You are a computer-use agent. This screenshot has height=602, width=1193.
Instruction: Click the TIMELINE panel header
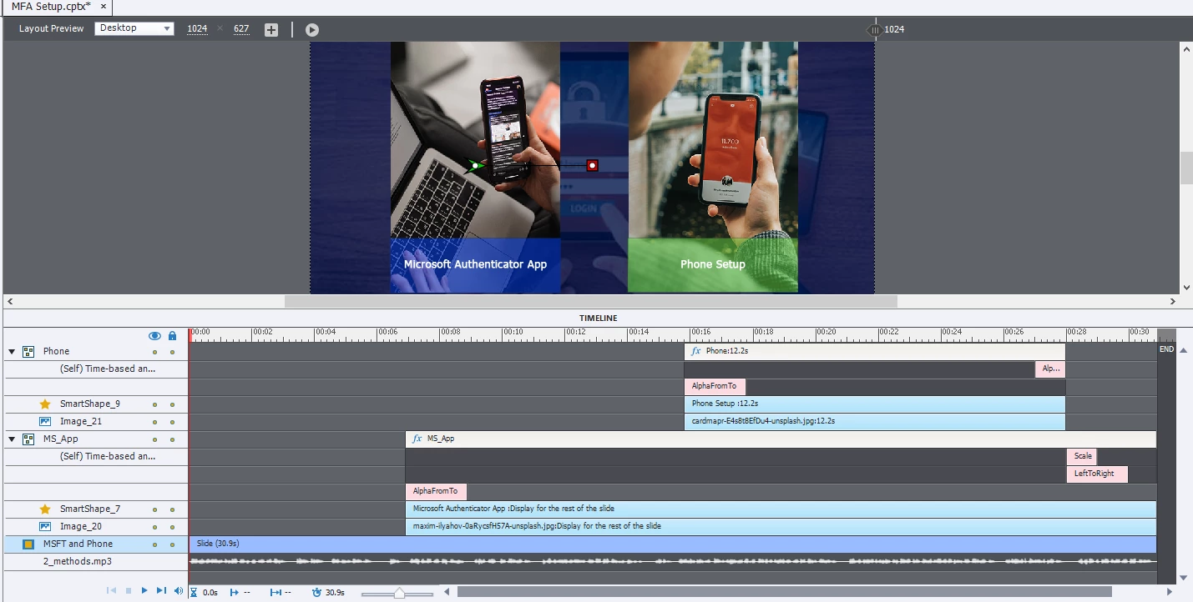coord(599,319)
